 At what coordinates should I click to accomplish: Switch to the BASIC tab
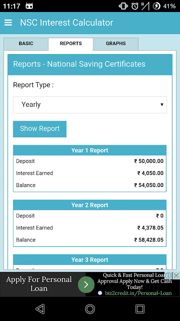(26, 44)
